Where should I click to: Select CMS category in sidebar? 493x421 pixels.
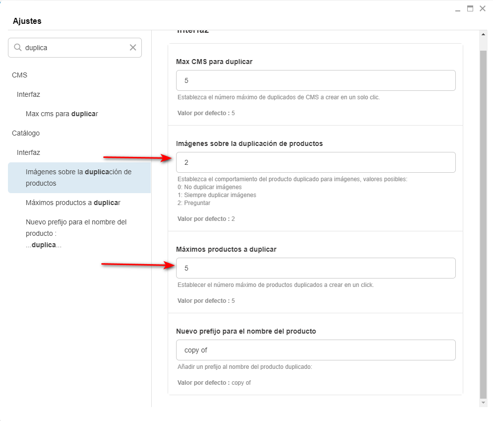tap(19, 75)
